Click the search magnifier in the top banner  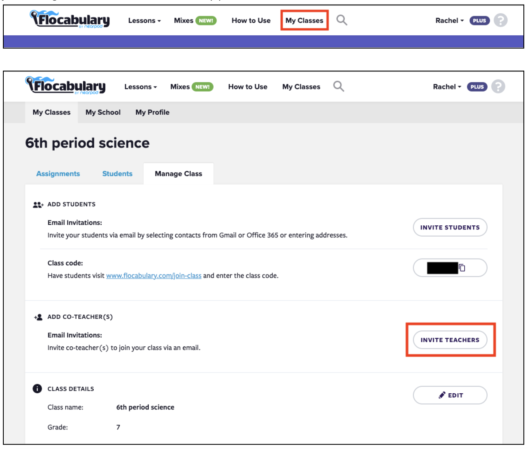click(341, 20)
